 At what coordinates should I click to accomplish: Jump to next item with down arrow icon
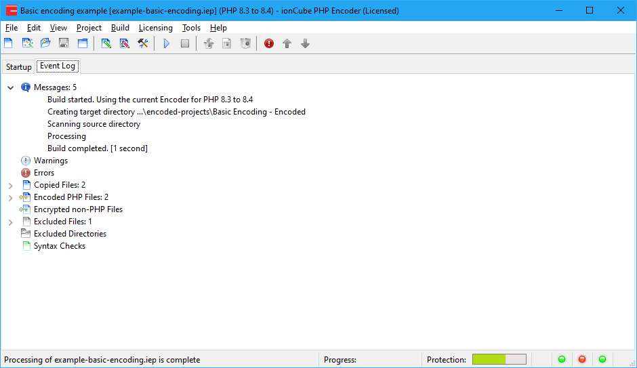(306, 43)
